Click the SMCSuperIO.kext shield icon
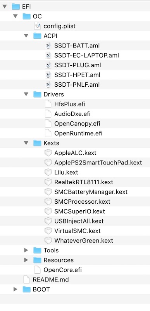 coord(48,211)
